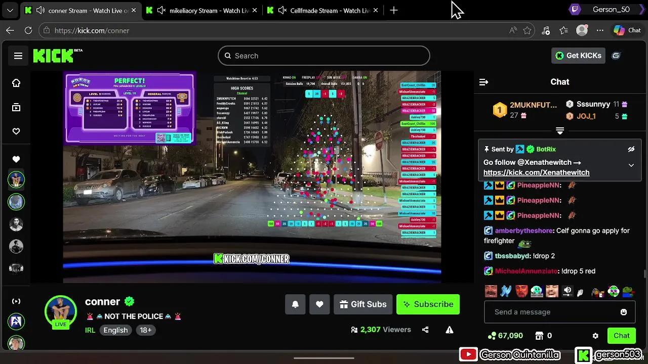648x364 pixels.
Task: Click the Gift Subs button
Action: [363, 304]
